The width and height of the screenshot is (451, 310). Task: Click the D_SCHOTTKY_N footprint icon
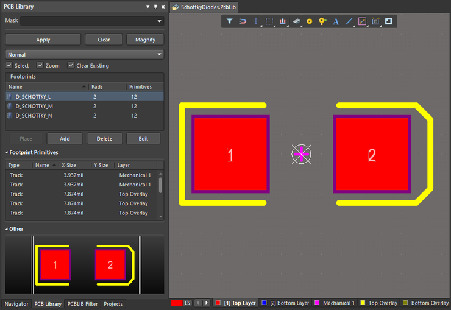[10, 116]
